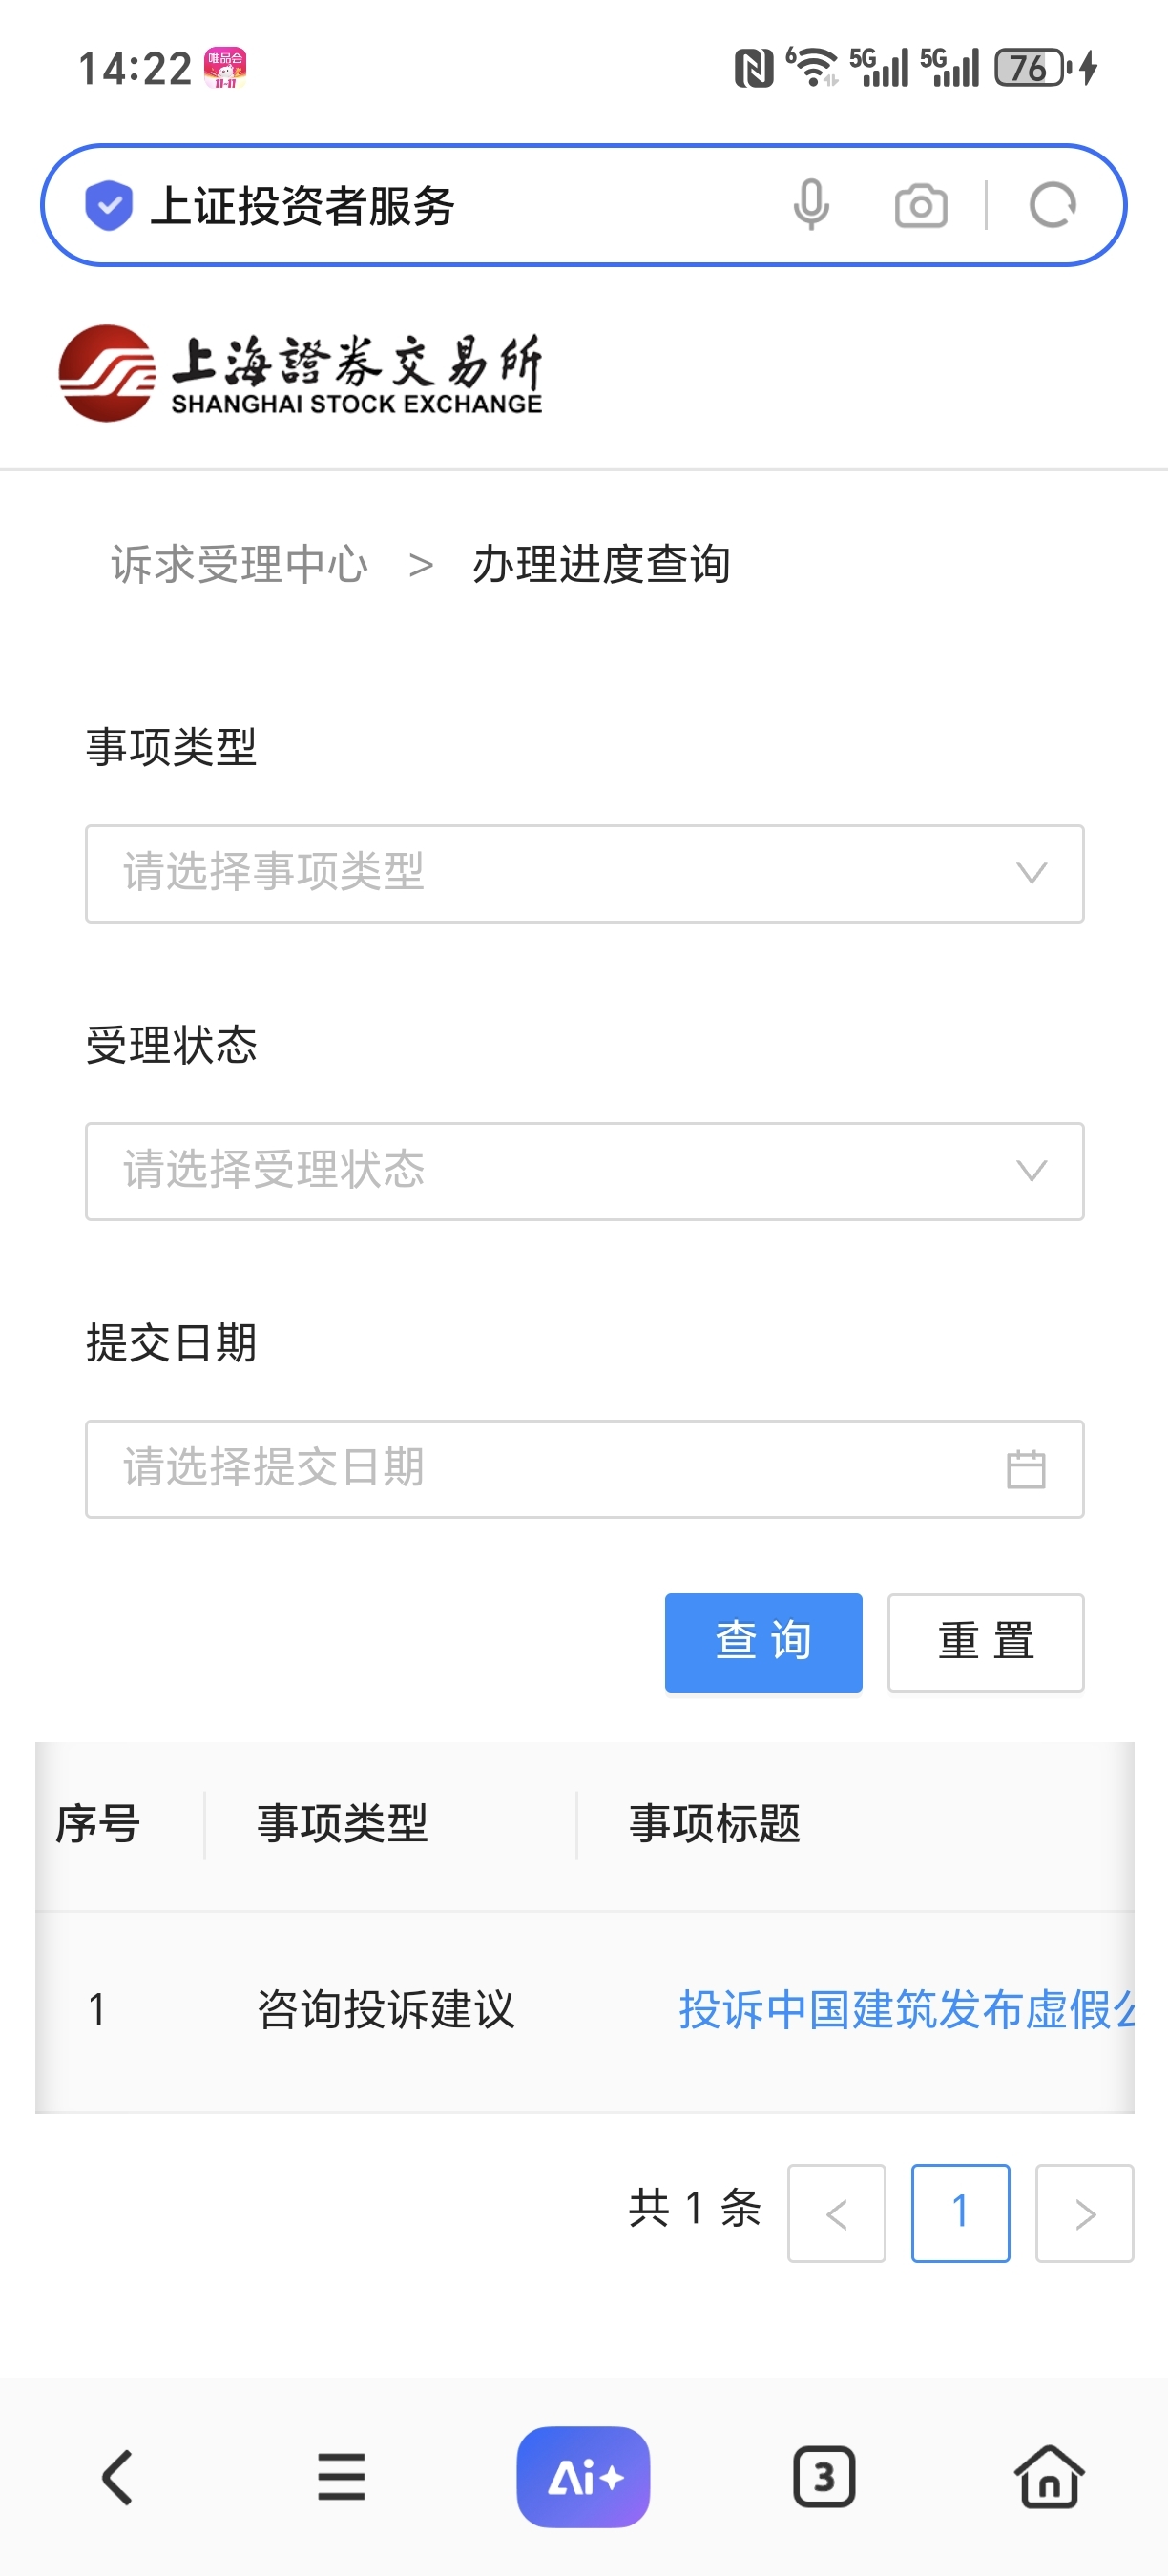Tap the microphone voice search icon
Screen dimensions: 1168x2576
point(810,206)
